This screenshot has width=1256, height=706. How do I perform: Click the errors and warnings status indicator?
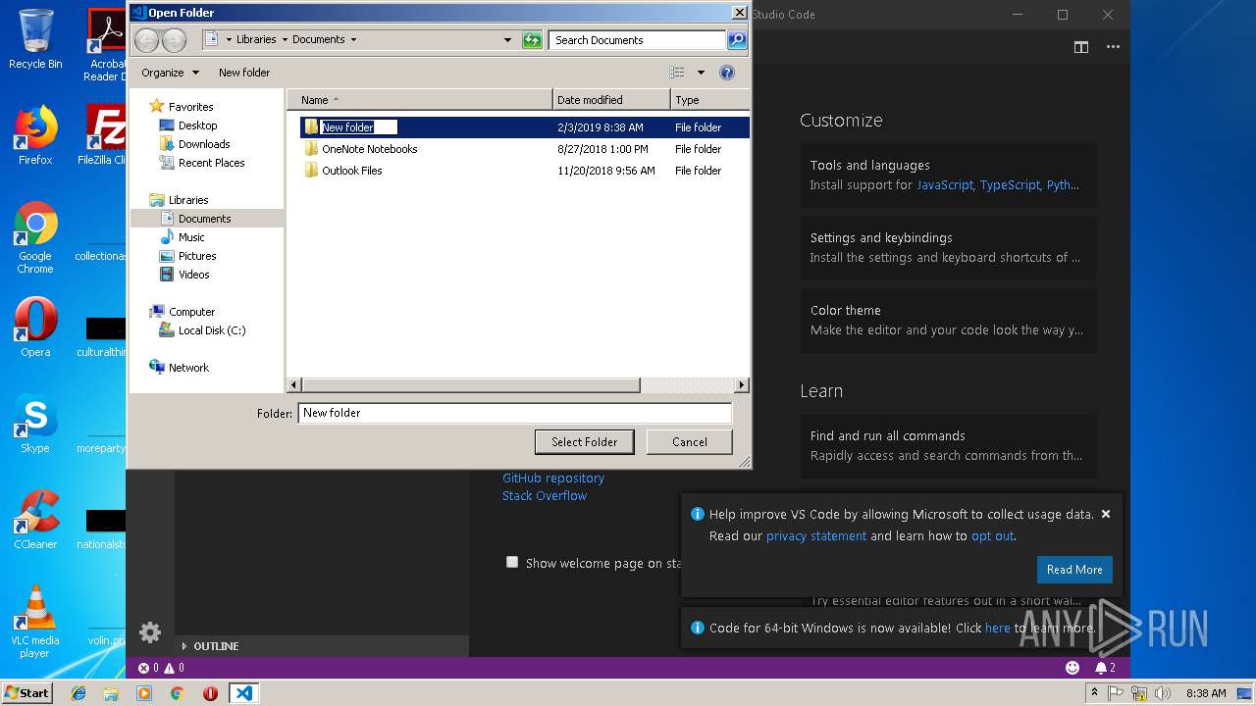pos(161,668)
